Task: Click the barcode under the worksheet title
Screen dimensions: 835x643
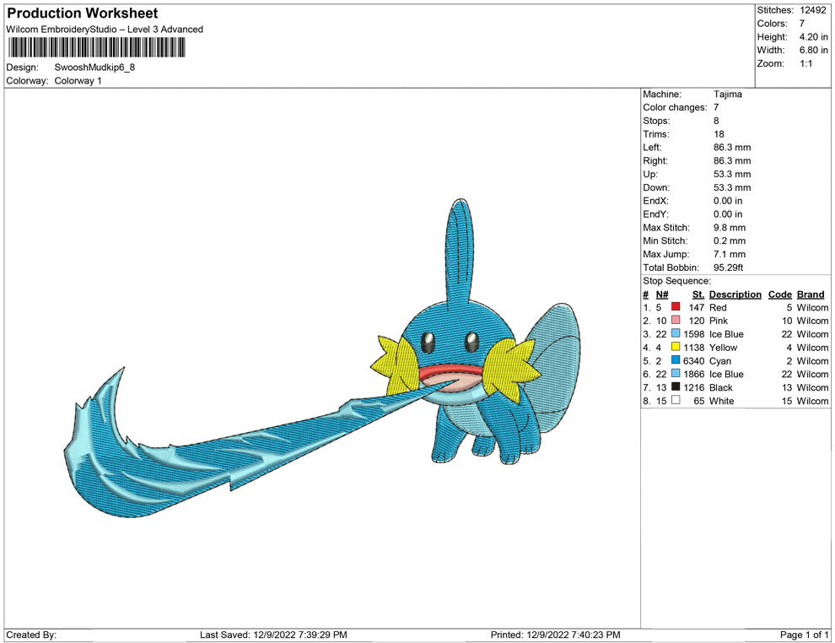Action: [96, 48]
